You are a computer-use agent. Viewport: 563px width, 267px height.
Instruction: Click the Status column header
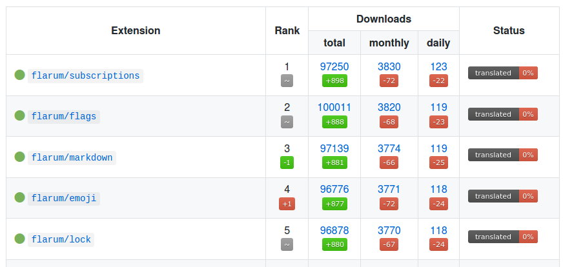tap(509, 31)
